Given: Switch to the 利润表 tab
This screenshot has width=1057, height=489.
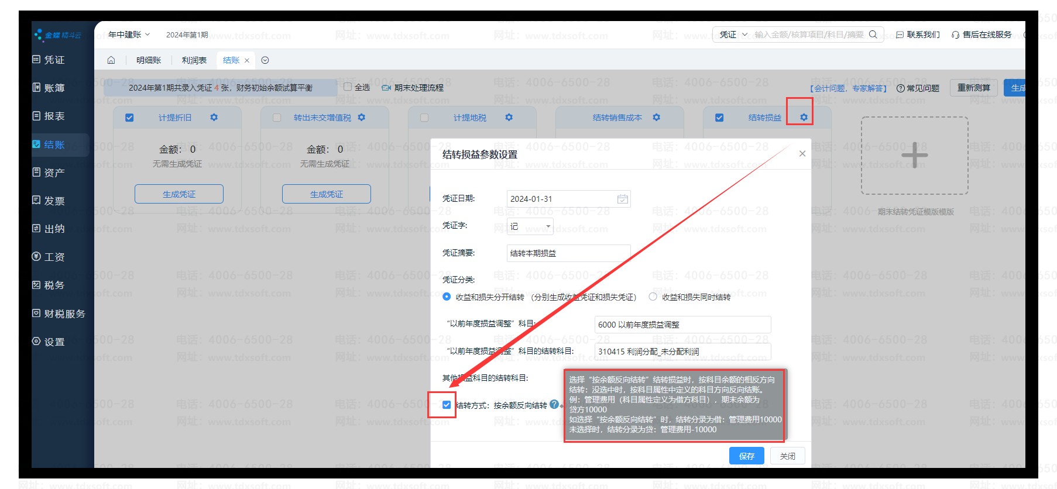Looking at the screenshot, I should coord(194,60).
